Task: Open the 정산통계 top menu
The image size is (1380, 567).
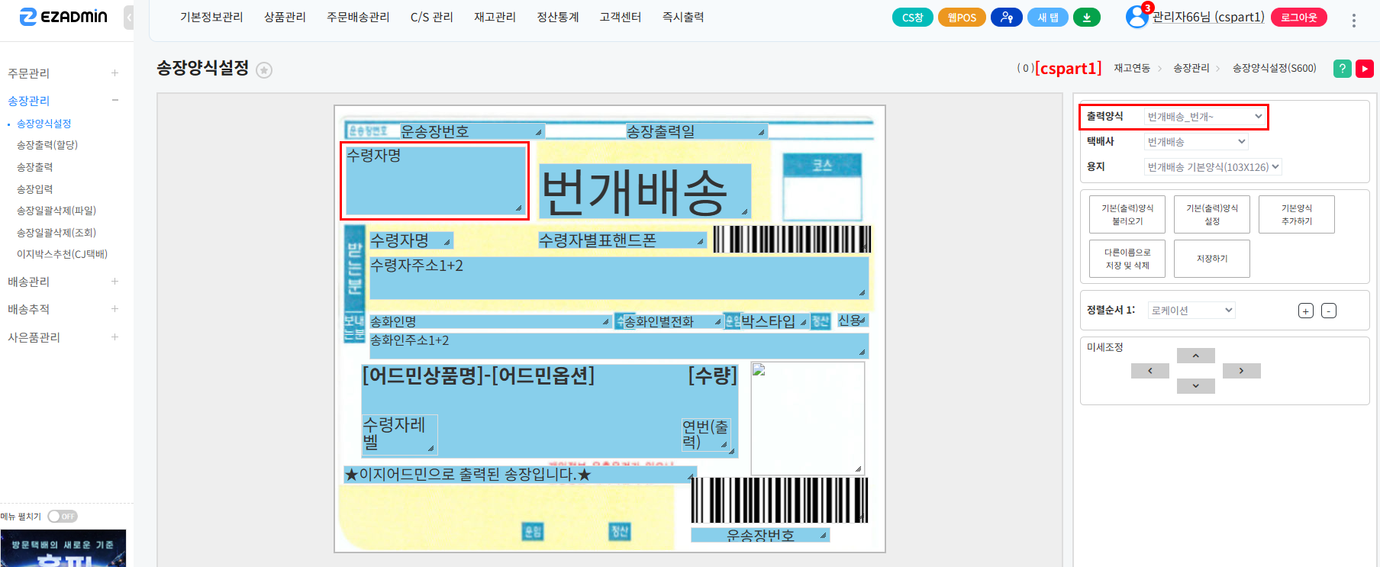Action: pos(558,18)
